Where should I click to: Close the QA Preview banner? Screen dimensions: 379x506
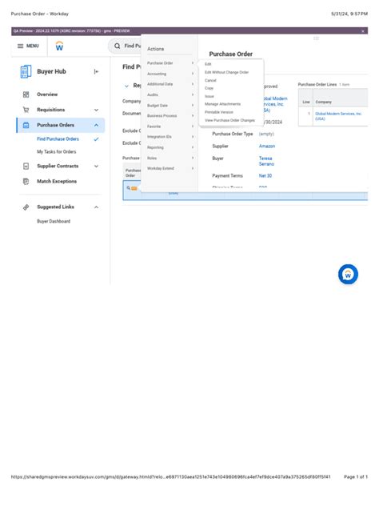pos(363,31)
